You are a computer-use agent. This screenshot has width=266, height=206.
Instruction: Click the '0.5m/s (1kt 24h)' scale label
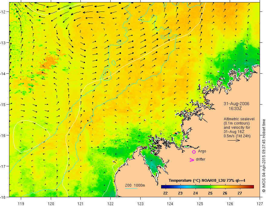point(237,136)
